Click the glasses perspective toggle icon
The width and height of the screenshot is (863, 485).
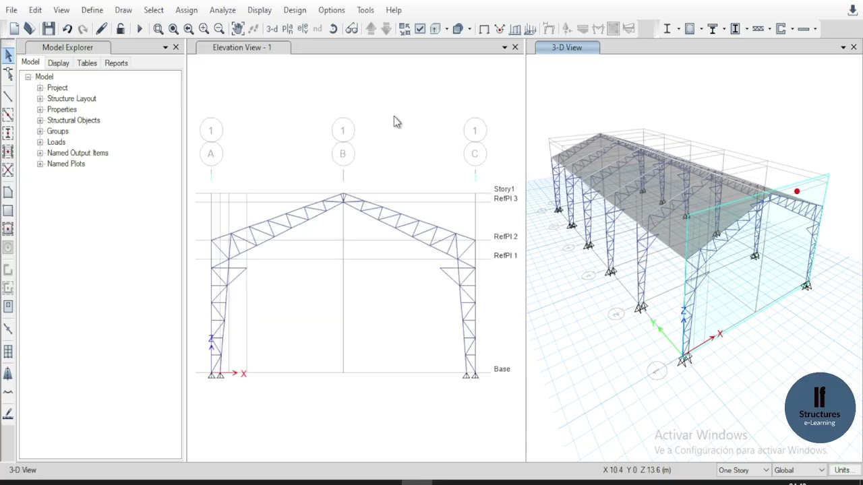coord(351,28)
